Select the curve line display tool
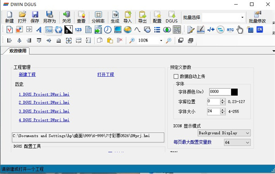The image size is (275, 174). coord(137,29)
